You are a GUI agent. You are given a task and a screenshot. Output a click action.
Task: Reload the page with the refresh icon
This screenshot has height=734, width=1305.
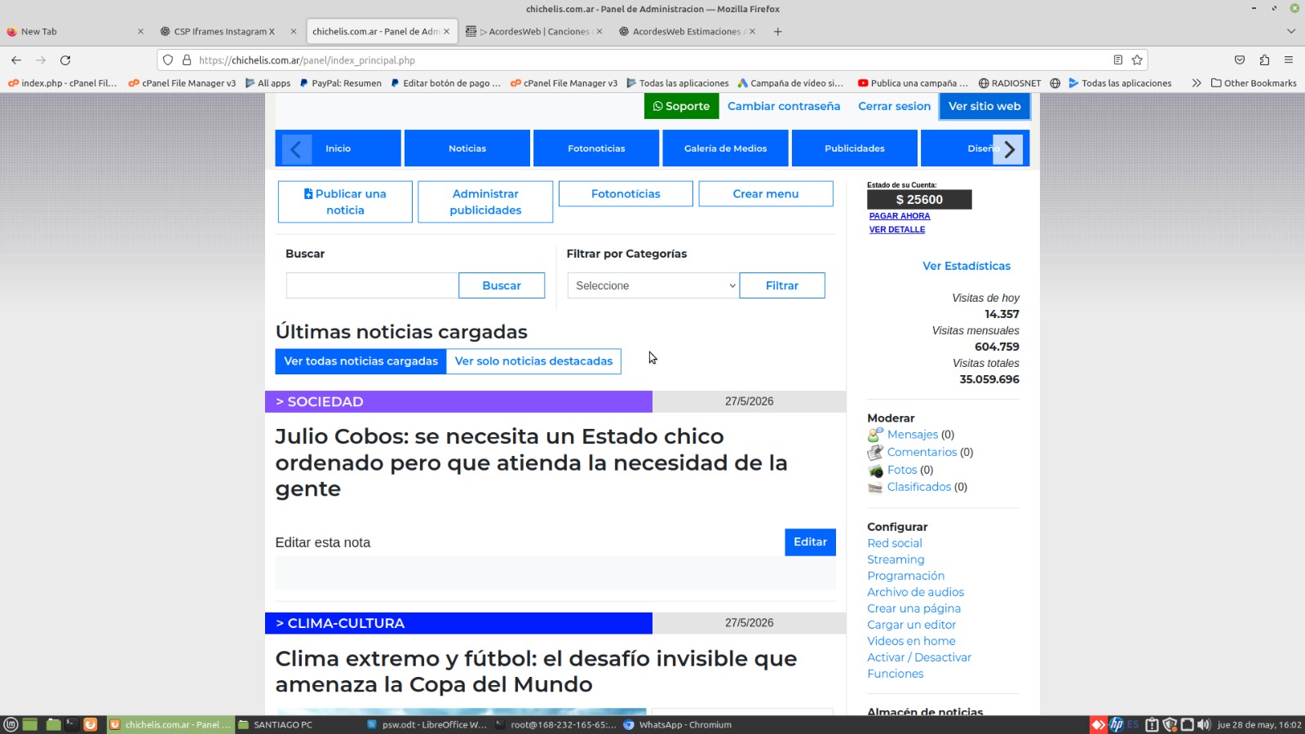[x=65, y=60]
